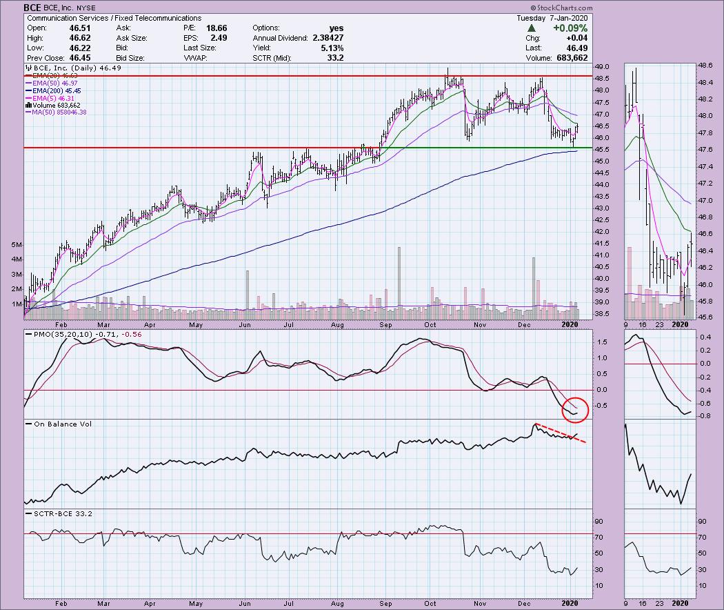The image size is (724, 610).
Task: Click the green up-triangle price change indicator
Action: pos(532,28)
